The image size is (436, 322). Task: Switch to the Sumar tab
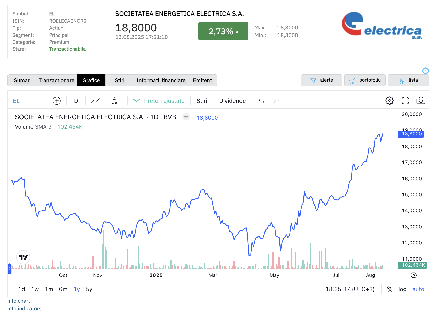22,80
